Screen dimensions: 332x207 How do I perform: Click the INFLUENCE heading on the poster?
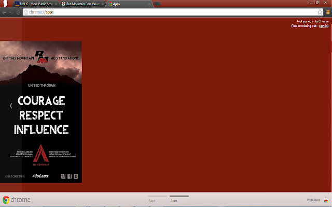(41, 130)
